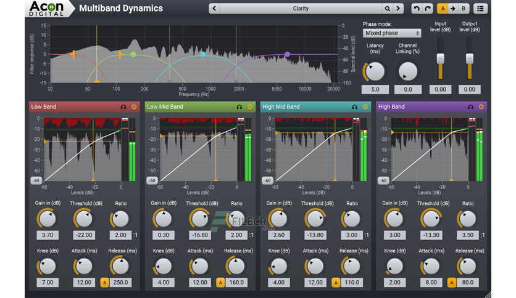Select the cyan high mid band node
The height and width of the screenshot is (298, 516).
tap(203, 54)
